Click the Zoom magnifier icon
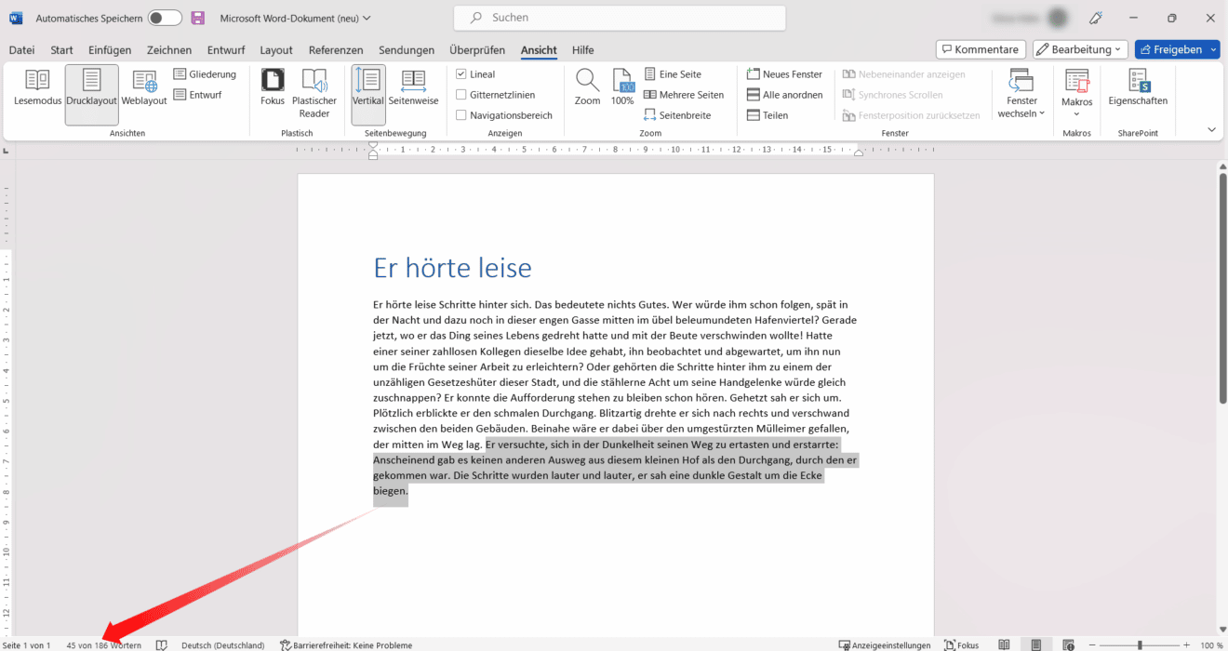The image size is (1228, 651). (586, 84)
